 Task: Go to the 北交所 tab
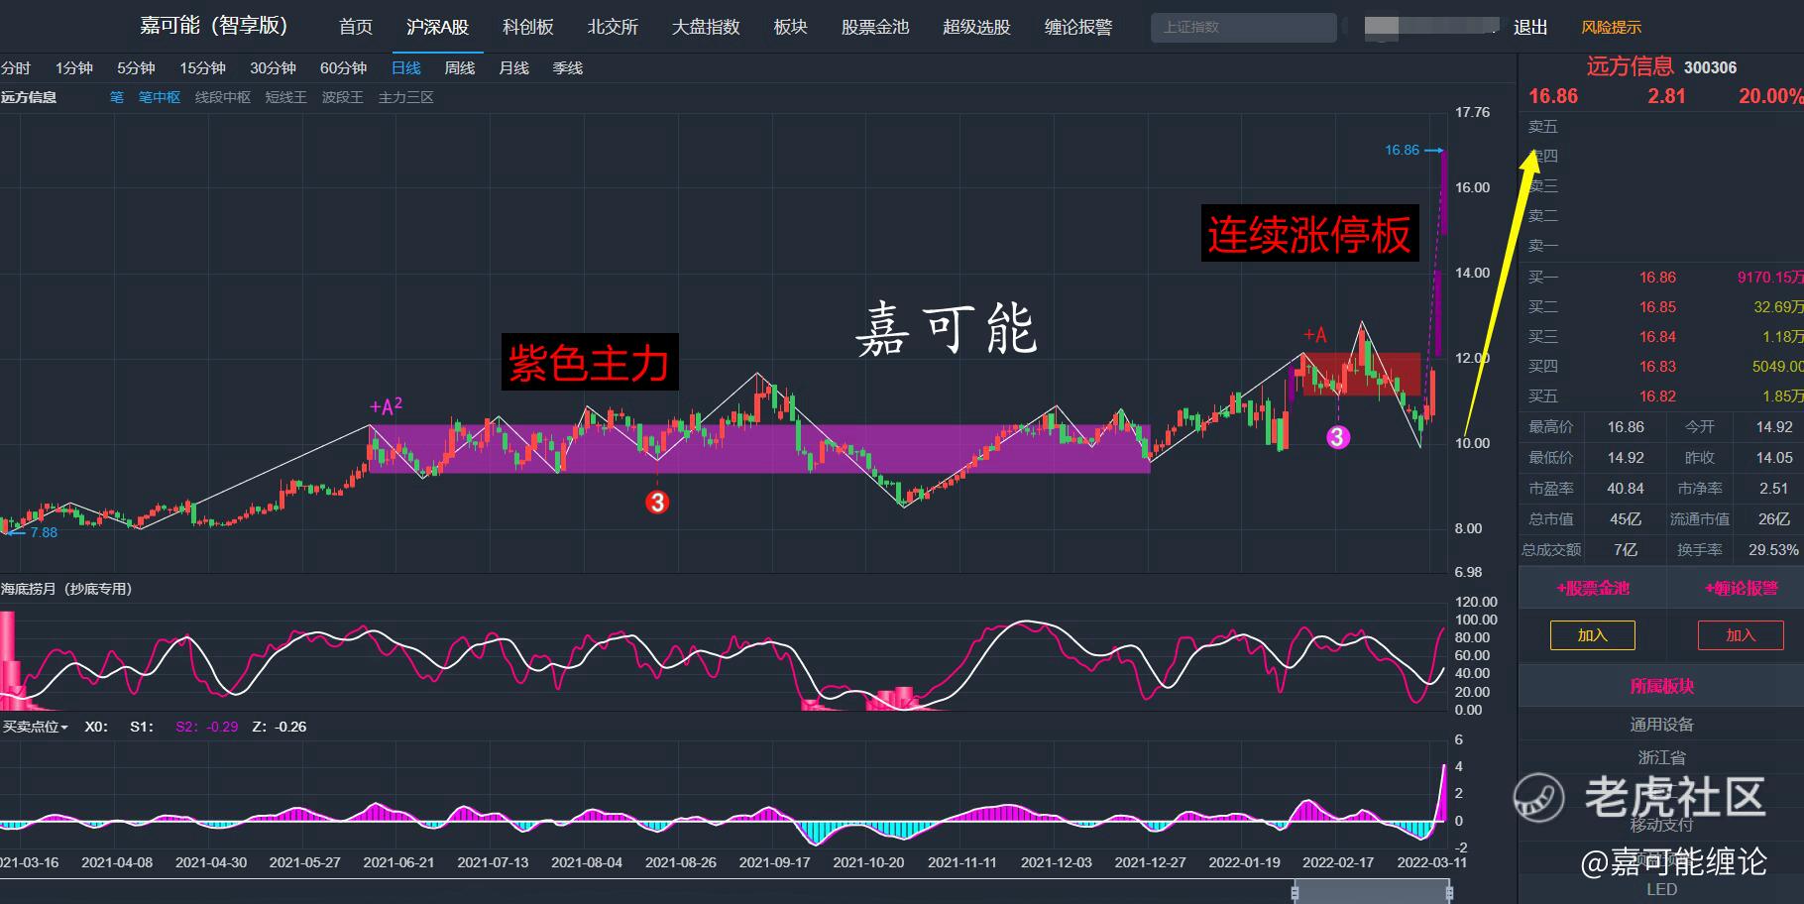point(613,27)
